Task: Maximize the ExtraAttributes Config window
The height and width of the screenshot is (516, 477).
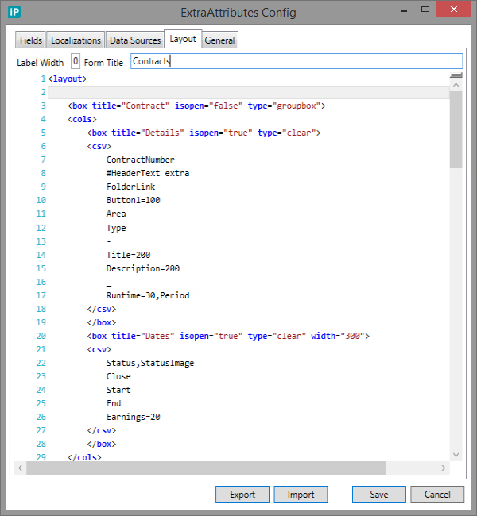Action: (x=425, y=10)
